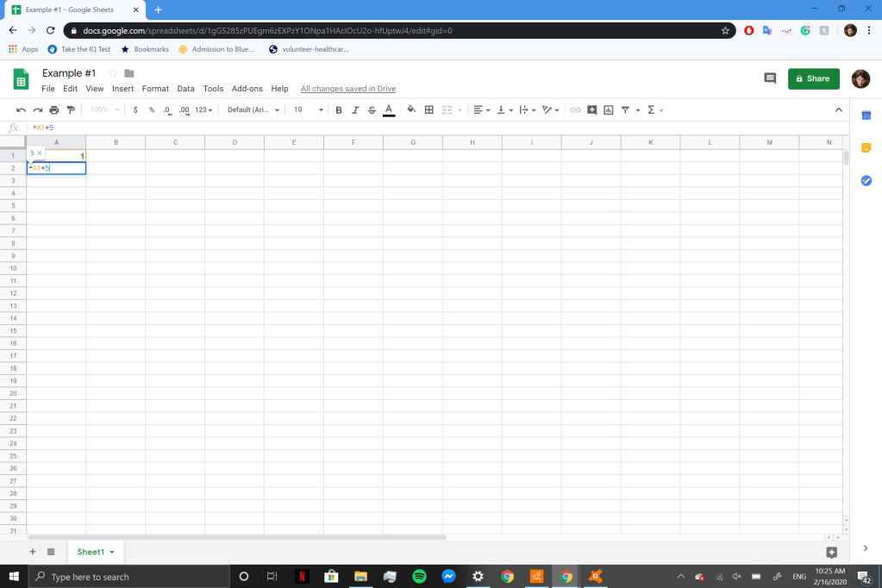The height and width of the screenshot is (588, 882).
Task: Click the Print icon in toolbar
Action: (54, 109)
